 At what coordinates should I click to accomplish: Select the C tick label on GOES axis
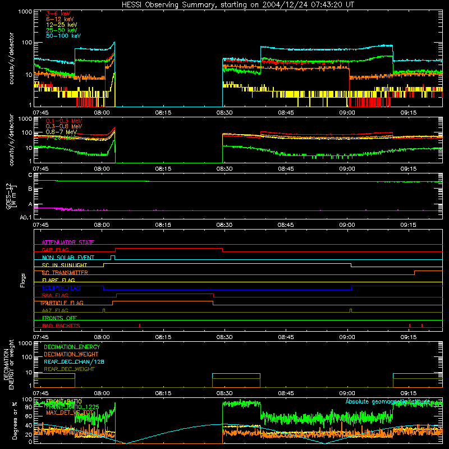[30, 175]
